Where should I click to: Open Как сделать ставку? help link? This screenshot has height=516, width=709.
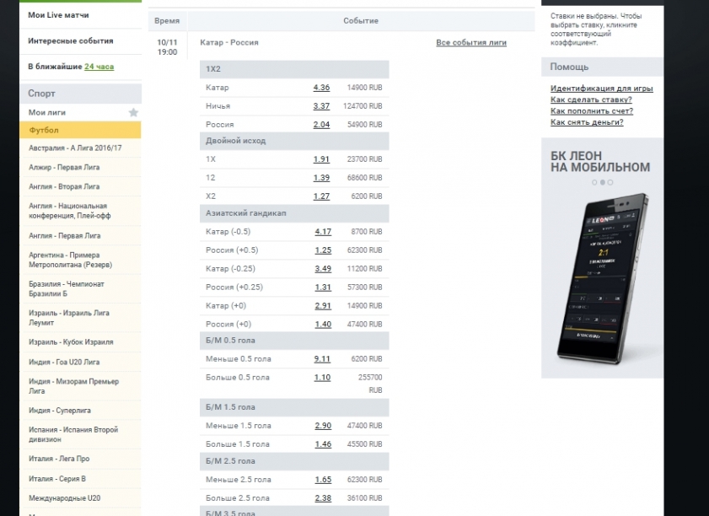[591, 99]
